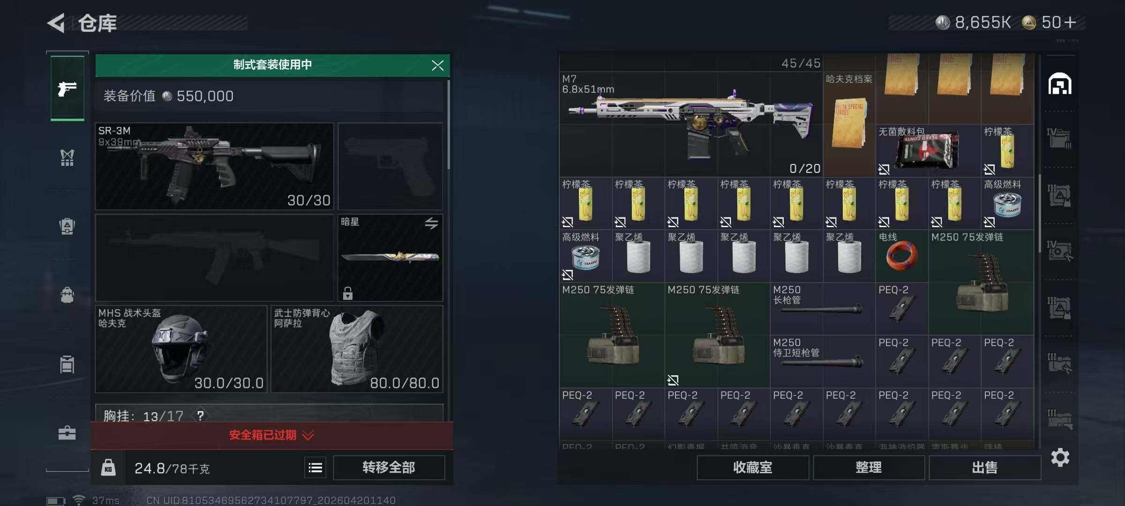
Task: Open the 收藏室 collection room
Action: (753, 468)
